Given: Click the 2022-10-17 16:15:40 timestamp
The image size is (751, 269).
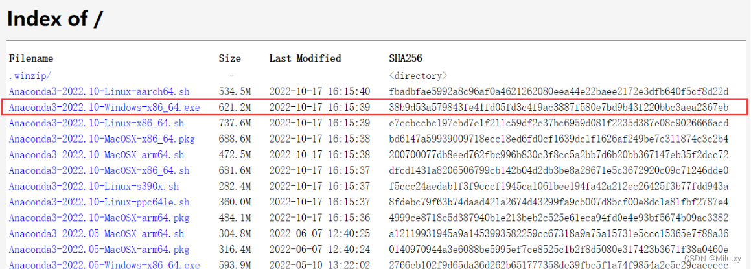Looking at the screenshot, I should (x=319, y=91).
